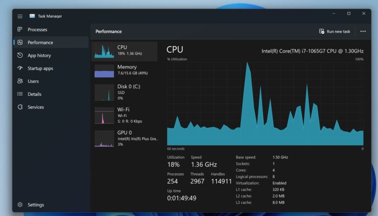Select Disk 0 (C:) performance item
Image resolution: width=378 pixels, height=216 pixels.
click(124, 92)
